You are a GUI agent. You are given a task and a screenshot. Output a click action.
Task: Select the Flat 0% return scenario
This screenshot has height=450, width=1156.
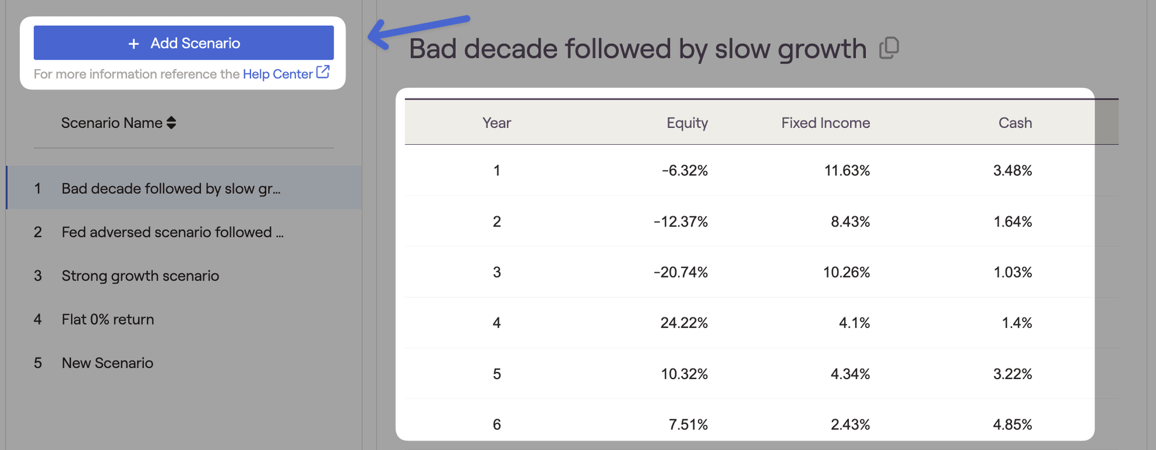(108, 320)
